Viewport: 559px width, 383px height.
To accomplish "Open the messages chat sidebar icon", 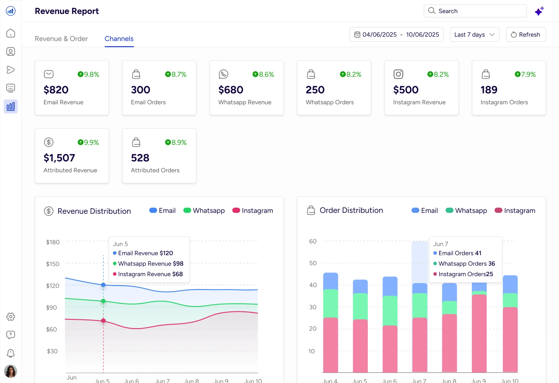I will pyautogui.click(x=11, y=88).
